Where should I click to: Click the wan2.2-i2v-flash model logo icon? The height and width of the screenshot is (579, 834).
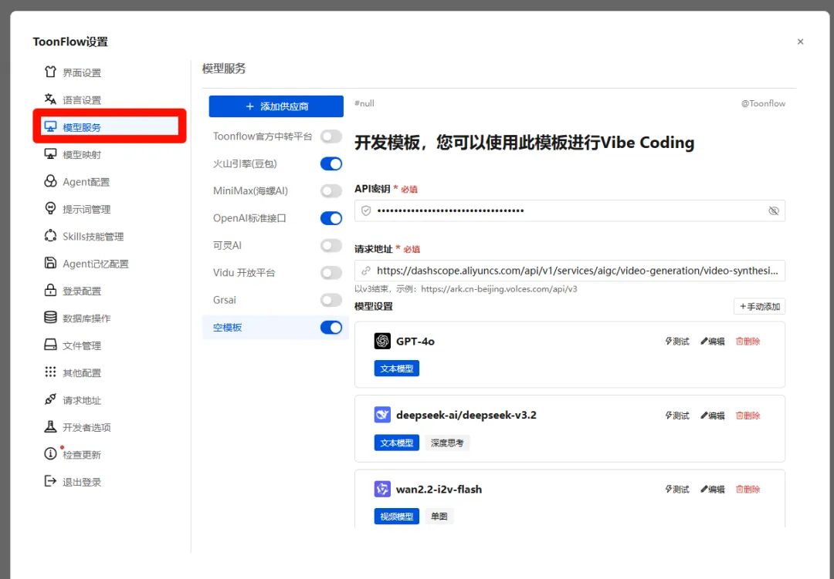[x=382, y=489]
